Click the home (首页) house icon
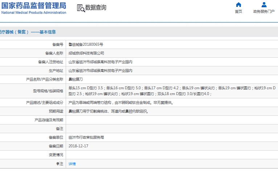Screen dimensions: 278x172 pos(238,5)
